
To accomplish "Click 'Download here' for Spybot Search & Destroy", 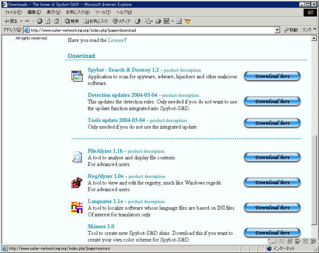I will point(272,76).
